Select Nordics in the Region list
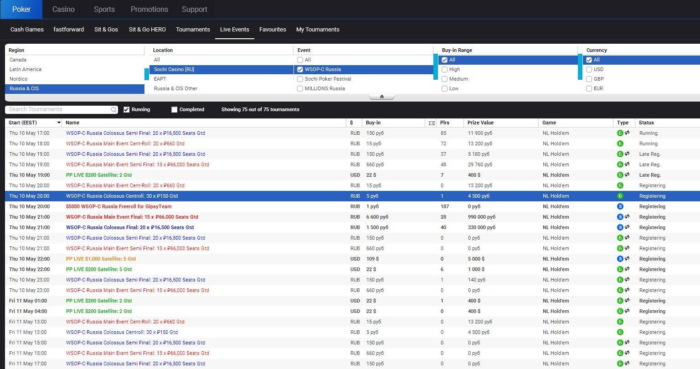Viewport: 700px width, 369px height. 18,79
